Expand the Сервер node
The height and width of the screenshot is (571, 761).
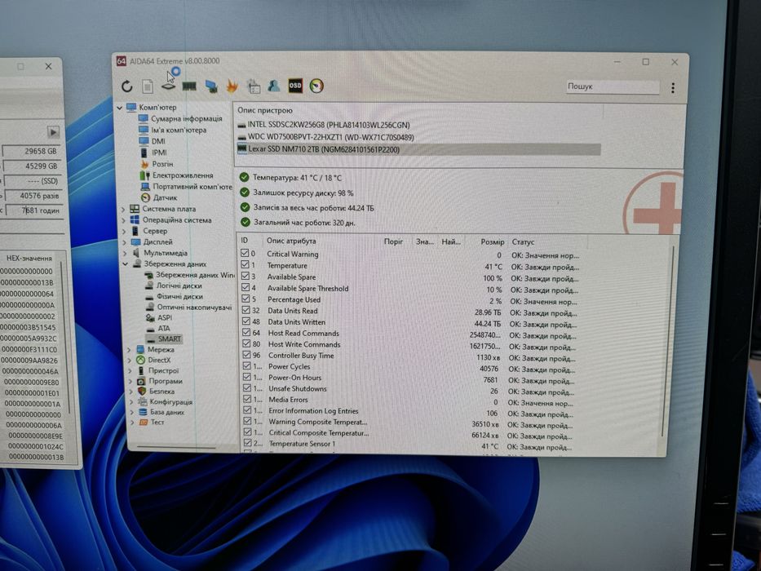tap(124, 232)
